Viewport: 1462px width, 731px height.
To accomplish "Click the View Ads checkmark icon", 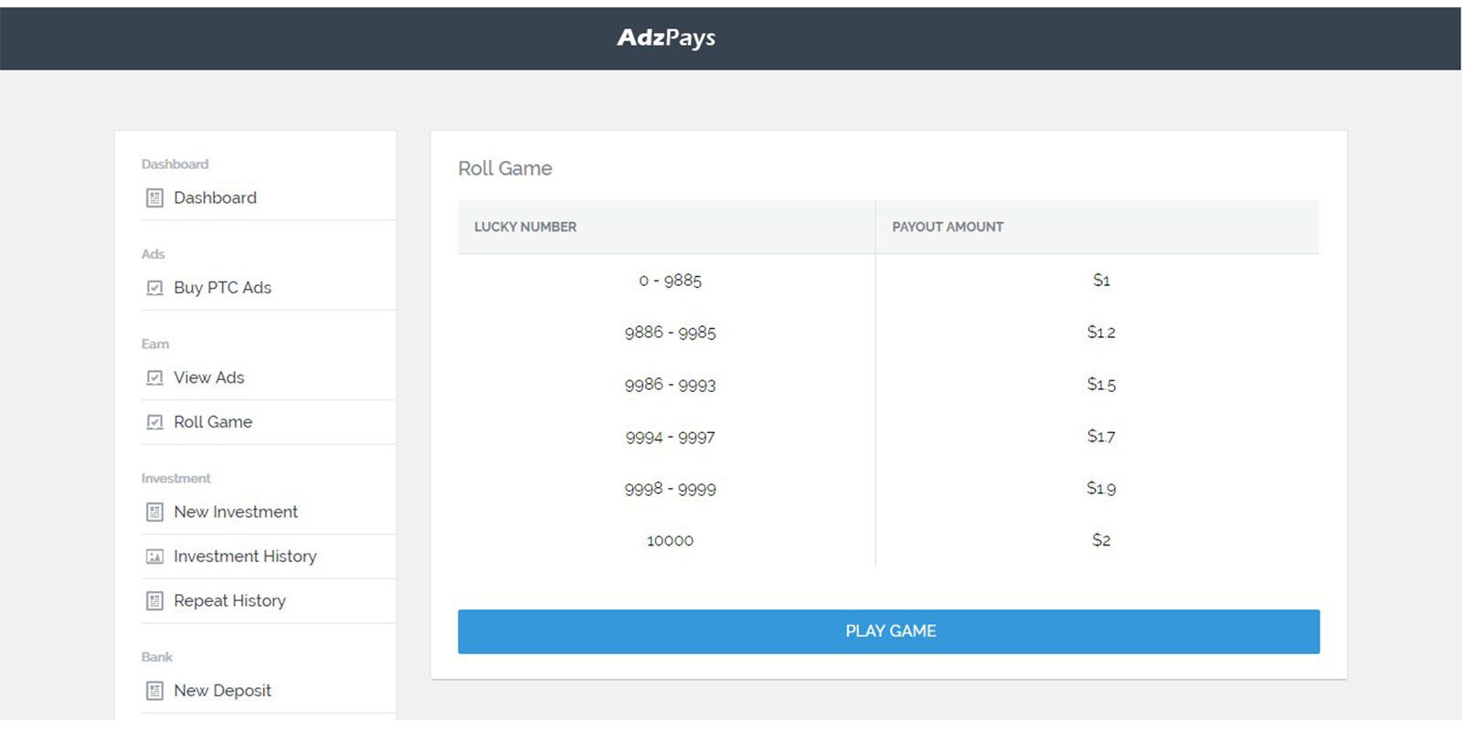I will point(154,377).
